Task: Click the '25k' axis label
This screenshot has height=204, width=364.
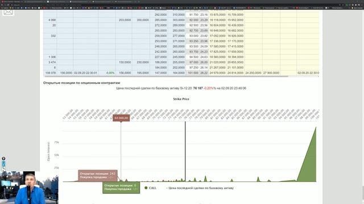Action: click(56, 168)
